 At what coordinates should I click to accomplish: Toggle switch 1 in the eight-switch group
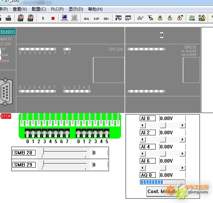click(33, 133)
